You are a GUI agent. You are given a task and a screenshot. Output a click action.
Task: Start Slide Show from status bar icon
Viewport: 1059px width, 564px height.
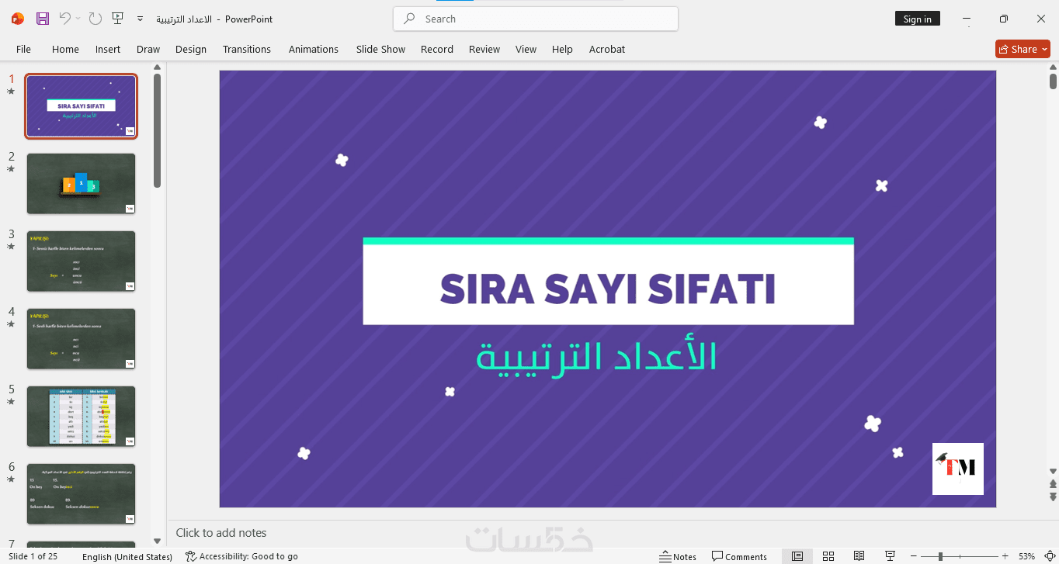[x=890, y=556]
